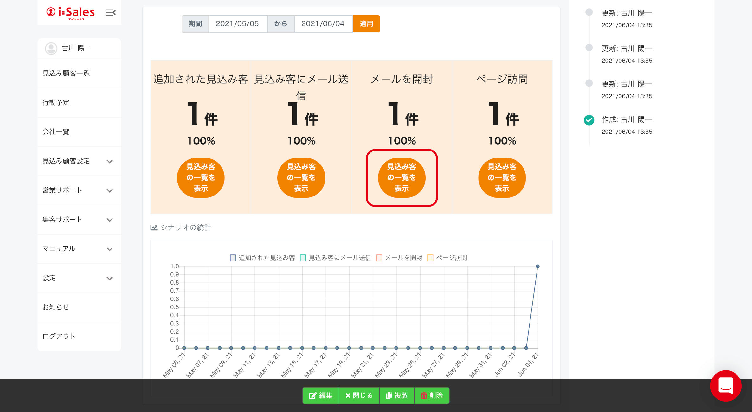This screenshot has height=412, width=752.
Task: Open the red chat support bubble
Action: [725, 385]
